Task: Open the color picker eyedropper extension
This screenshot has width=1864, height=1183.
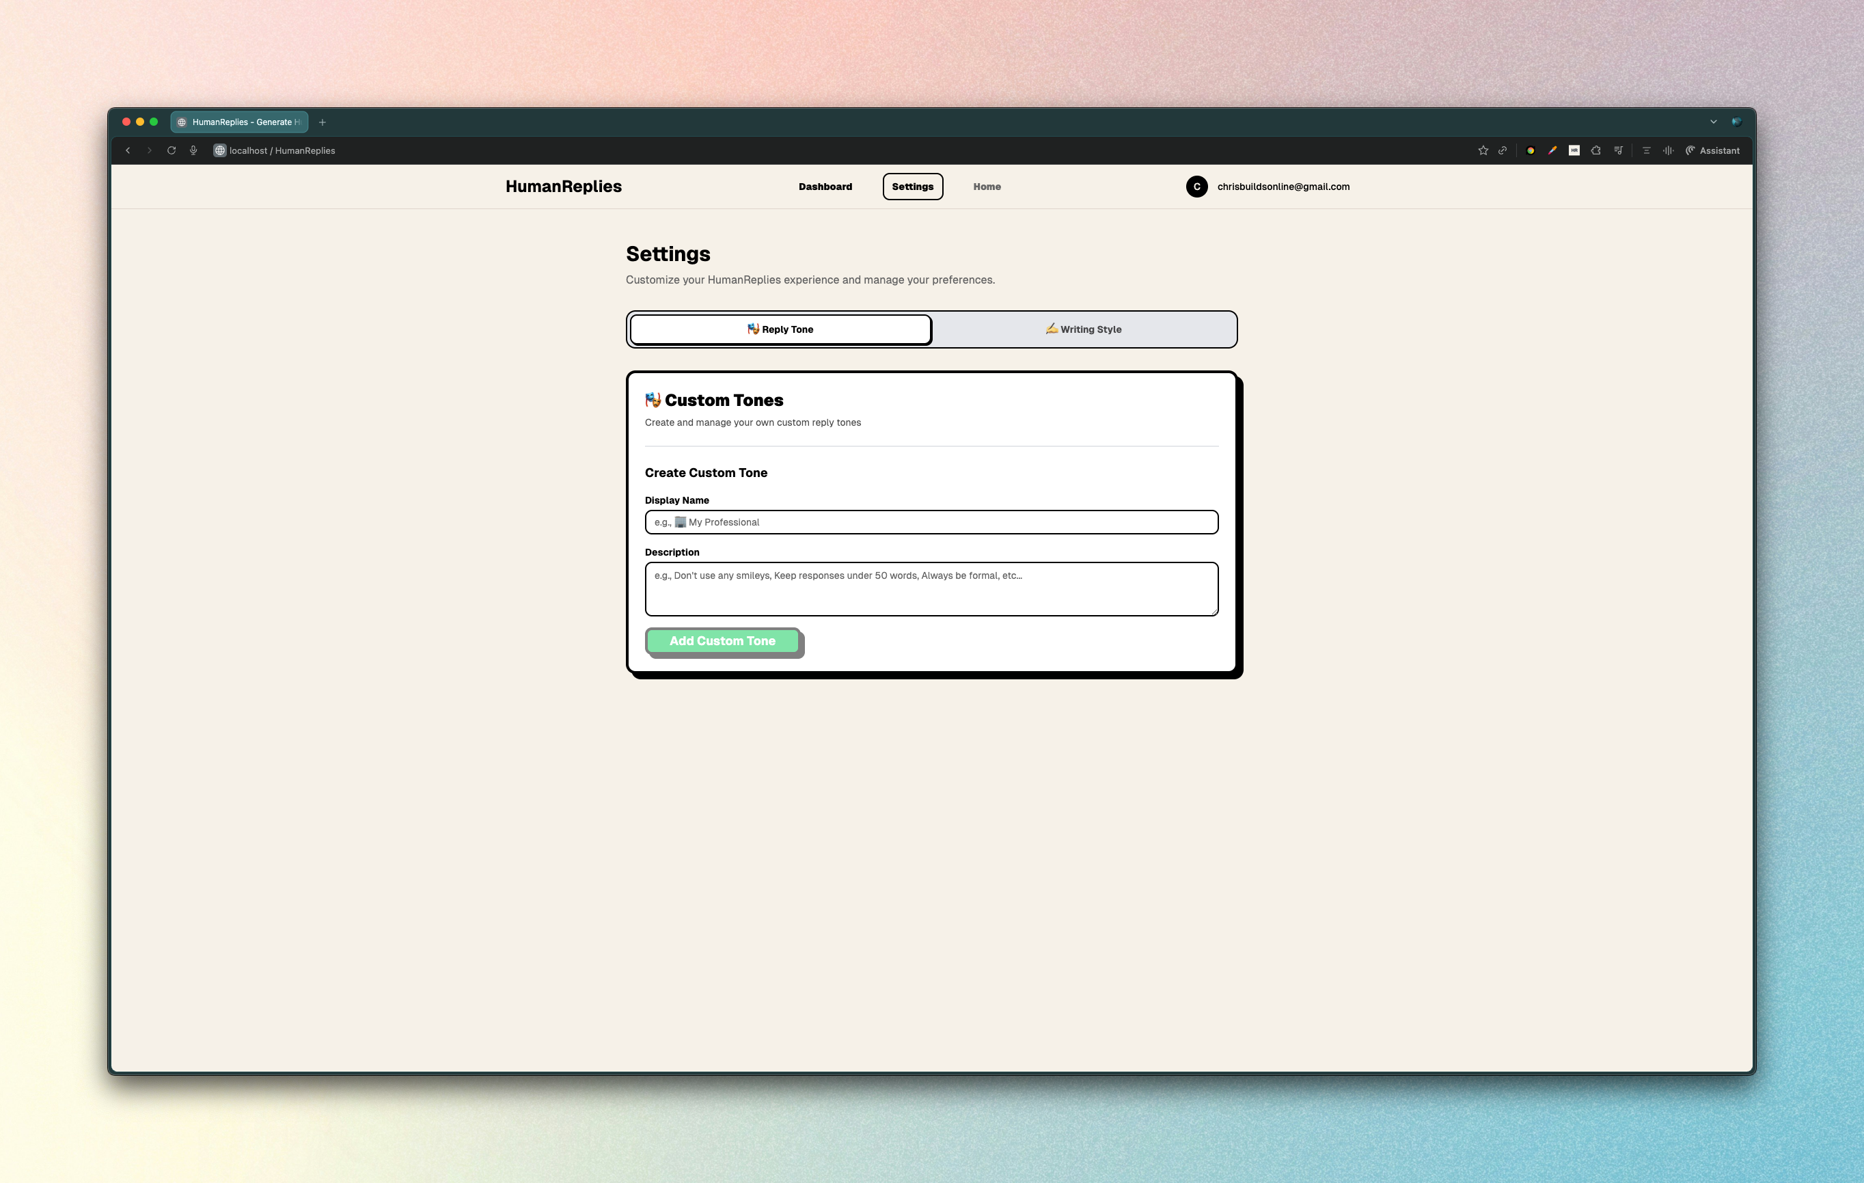Action: 1552,151
